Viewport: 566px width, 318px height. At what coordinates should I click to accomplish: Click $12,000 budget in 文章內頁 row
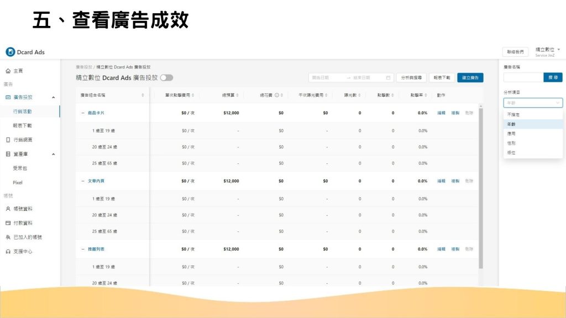pos(231,181)
